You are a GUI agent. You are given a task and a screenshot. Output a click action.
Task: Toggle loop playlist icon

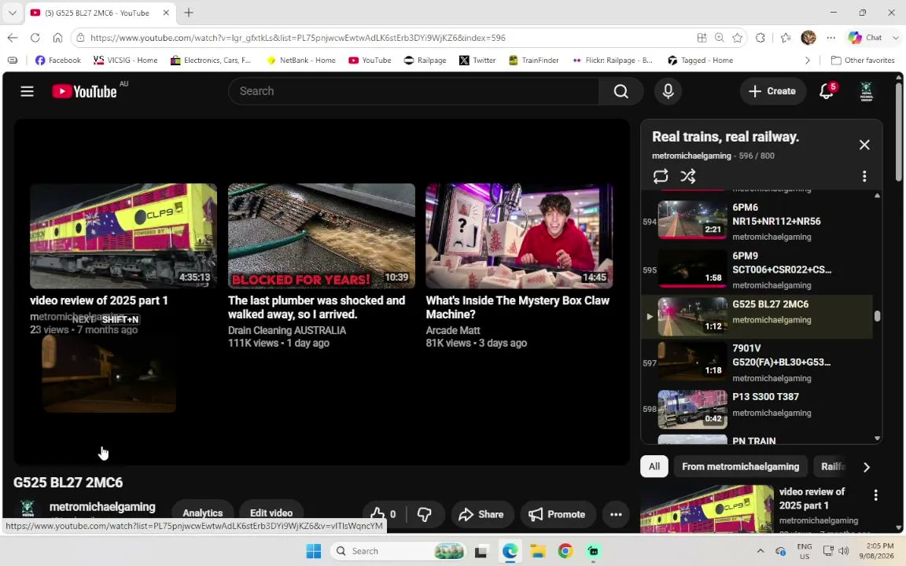click(x=661, y=176)
